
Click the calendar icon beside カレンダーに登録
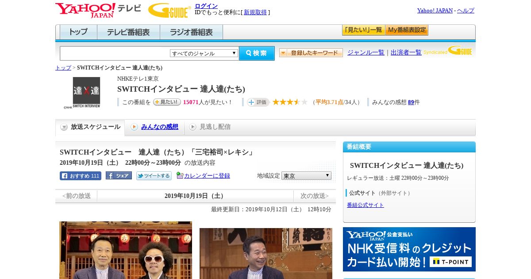(180, 175)
